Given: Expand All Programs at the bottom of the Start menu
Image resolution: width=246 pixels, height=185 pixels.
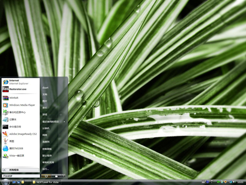Looking at the screenshot, I should click(20, 170).
